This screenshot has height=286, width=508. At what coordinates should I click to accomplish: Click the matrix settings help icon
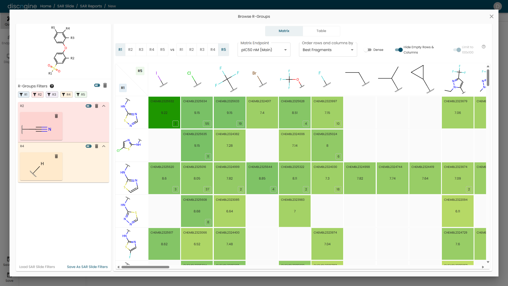point(484,47)
